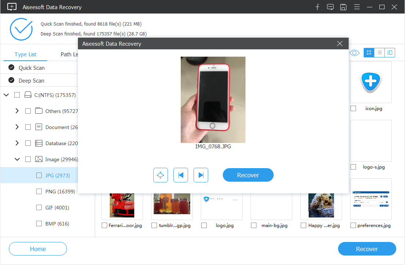
Task: Select the Happy ...er.jpg checkbox
Action: (x=304, y=226)
